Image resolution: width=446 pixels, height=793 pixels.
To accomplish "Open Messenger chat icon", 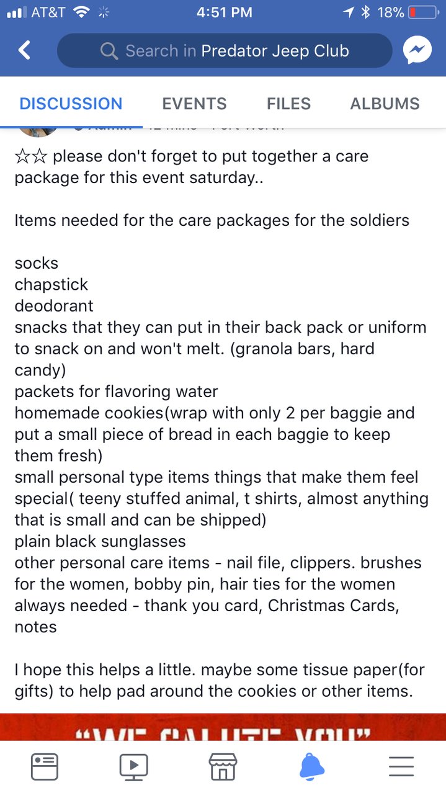I will coord(417,50).
